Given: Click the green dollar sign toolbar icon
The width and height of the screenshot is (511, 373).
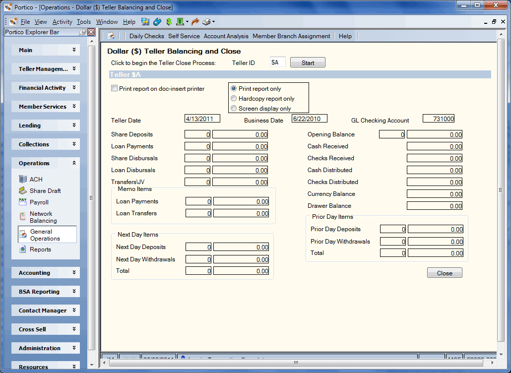Looking at the screenshot, I should (x=169, y=22).
